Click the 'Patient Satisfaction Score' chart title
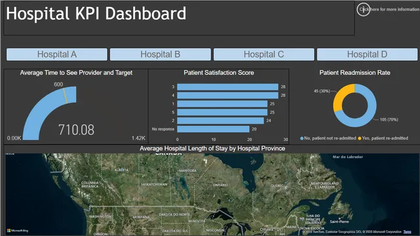This screenshot has height=236, width=420. click(x=219, y=73)
